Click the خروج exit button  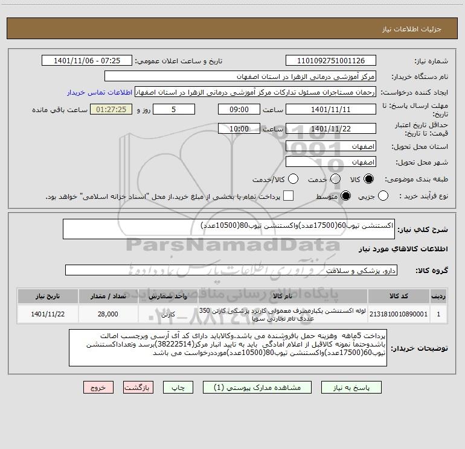coord(98,388)
